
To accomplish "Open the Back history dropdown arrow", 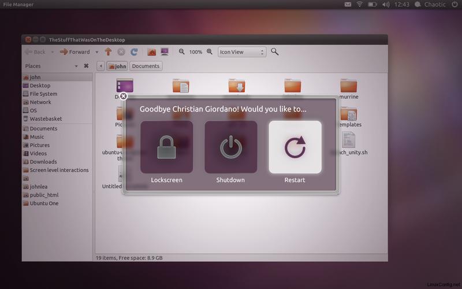I will coord(53,52).
